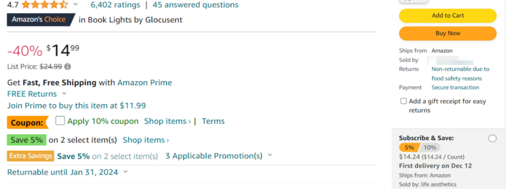Click the green Save 5% badge
The width and height of the screenshot is (511, 189).
(27, 140)
